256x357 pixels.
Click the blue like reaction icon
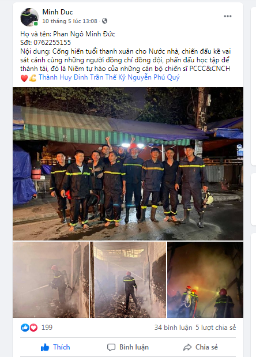tap(25, 328)
